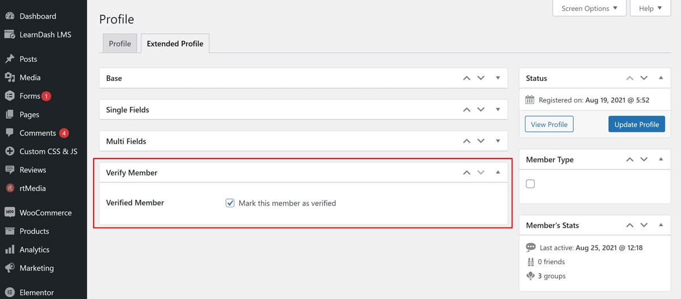Click the Update Profile button
The width and height of the screenshot is (681, 299).
[636, 125]
